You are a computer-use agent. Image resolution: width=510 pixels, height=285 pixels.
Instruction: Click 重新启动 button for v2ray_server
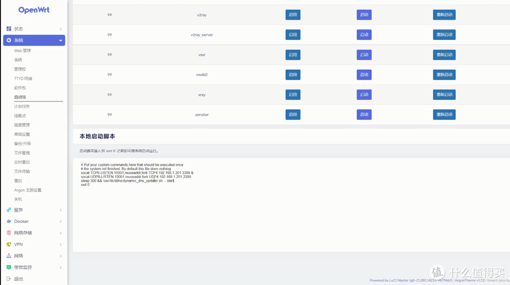pyautogui.click(x=444, y=35)
